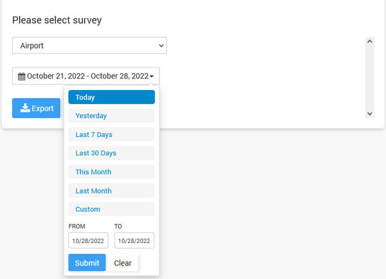The width and height of the screenshot is (386, 279).
Task: Select the Today range option
Action: point(111,97)
